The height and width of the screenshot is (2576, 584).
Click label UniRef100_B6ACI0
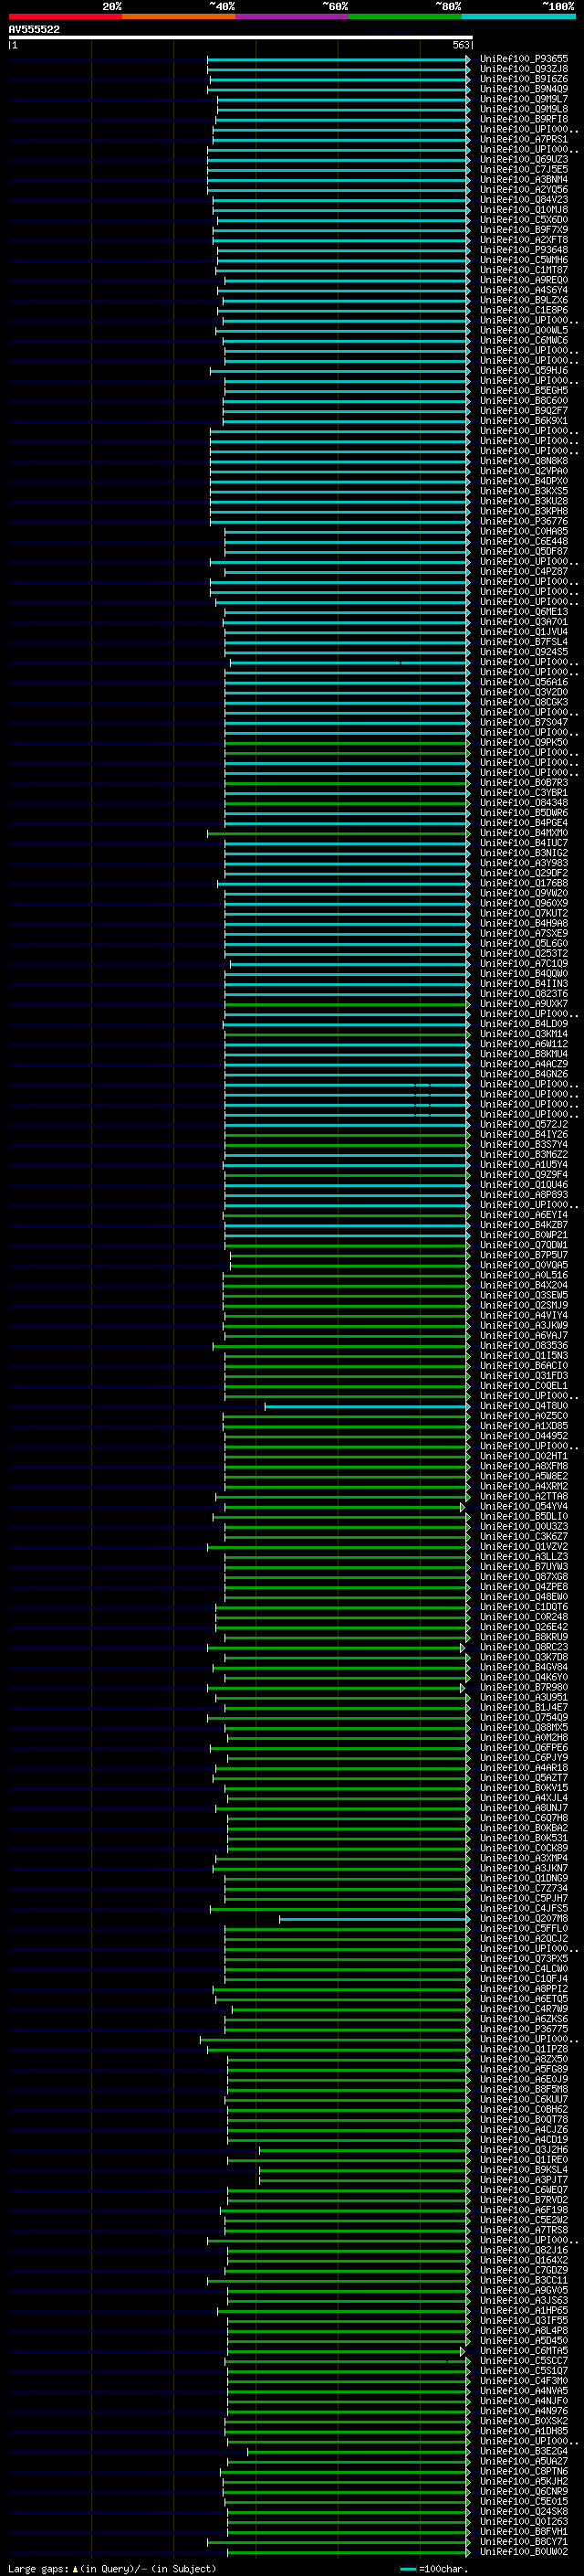524,1366
